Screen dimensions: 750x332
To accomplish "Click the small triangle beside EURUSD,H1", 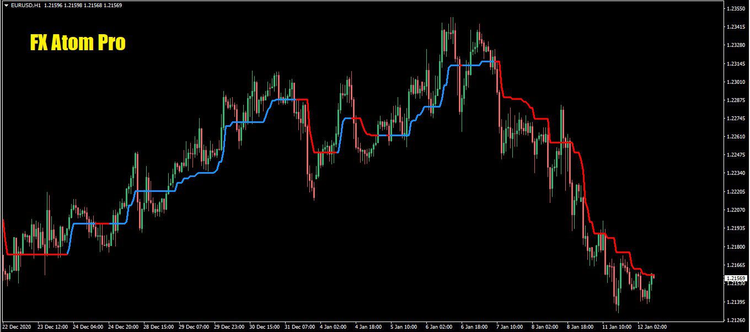I will pyautogui.click(x=6, y=6).
